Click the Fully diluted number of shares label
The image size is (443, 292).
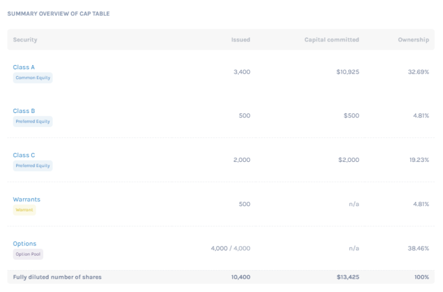pyautogui.click(x=57, y=277)
